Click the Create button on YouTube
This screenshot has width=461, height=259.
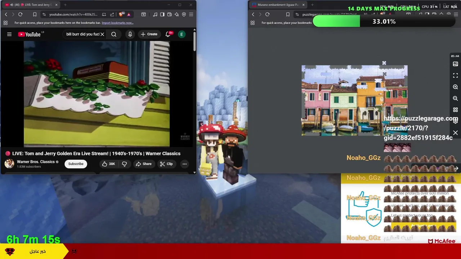[x=149, y=34]
